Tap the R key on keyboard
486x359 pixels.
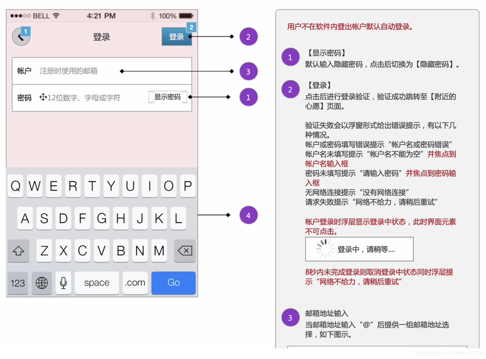coord(73,186)
